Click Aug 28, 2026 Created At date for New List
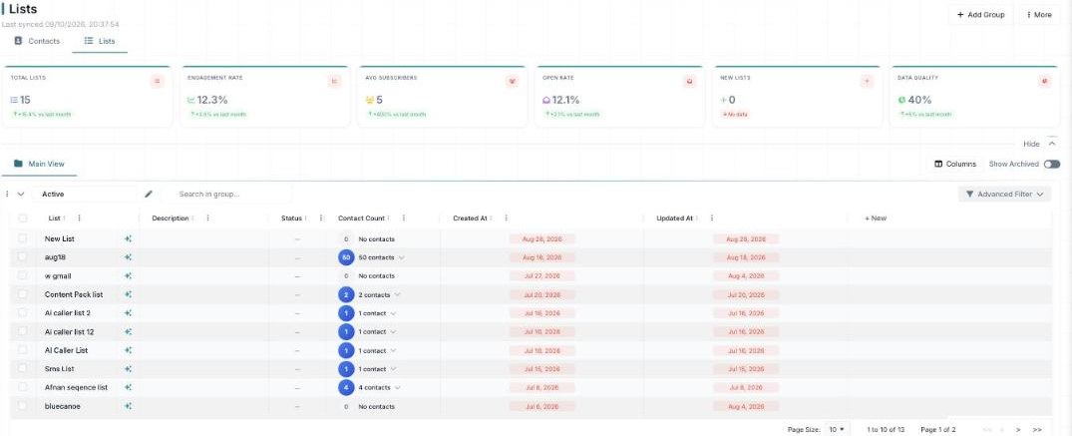The image size is (1072, 436). click(x=542, y=238)
